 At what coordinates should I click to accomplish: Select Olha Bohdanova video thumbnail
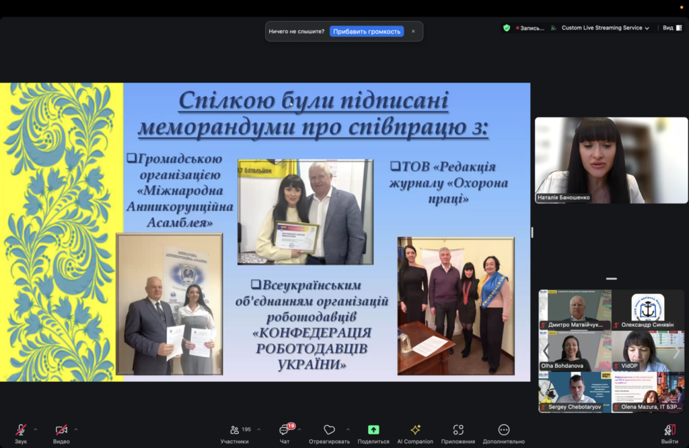575,351
